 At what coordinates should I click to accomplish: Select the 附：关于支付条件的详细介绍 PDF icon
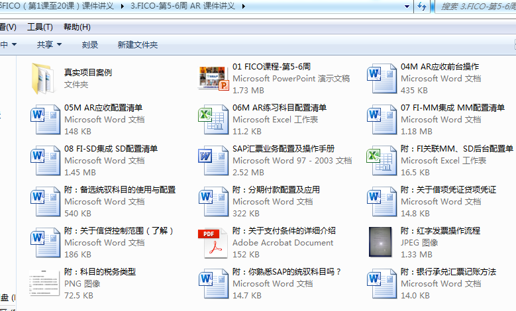tap(213, 243)
